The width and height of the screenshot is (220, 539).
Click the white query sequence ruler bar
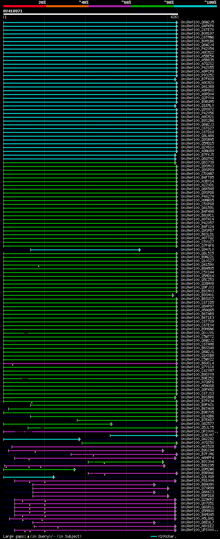pos(91,14)
